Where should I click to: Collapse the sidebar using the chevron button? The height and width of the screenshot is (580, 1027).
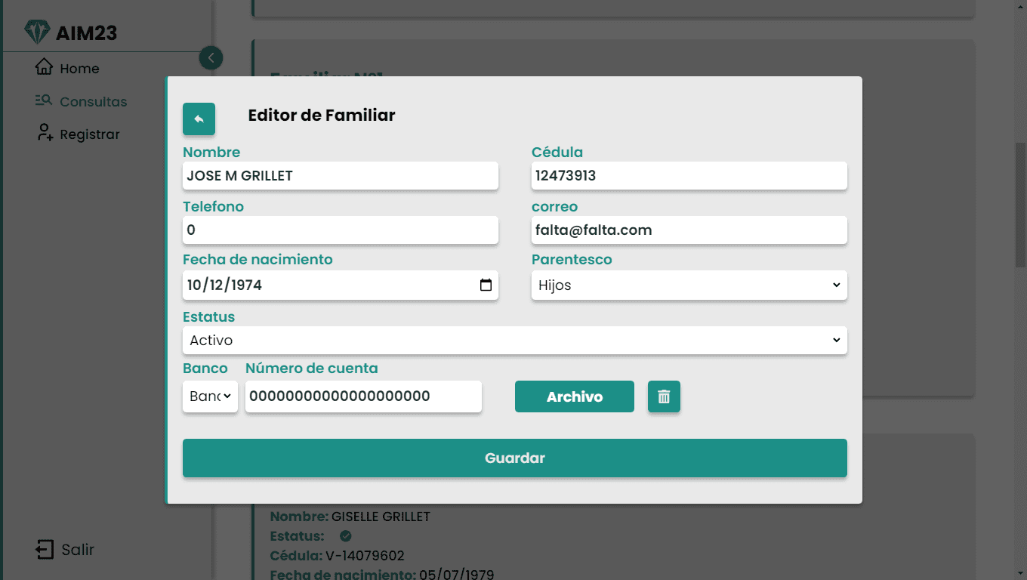(x=211, y=57)
